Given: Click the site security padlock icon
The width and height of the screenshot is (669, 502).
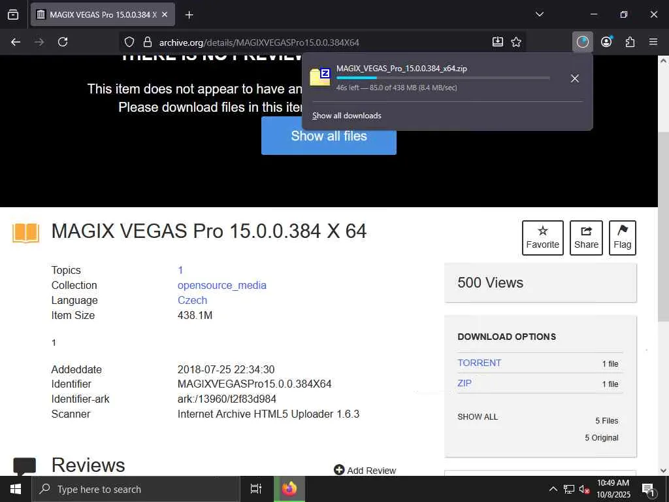Looking at the screenshot, I should coord(147,42).
